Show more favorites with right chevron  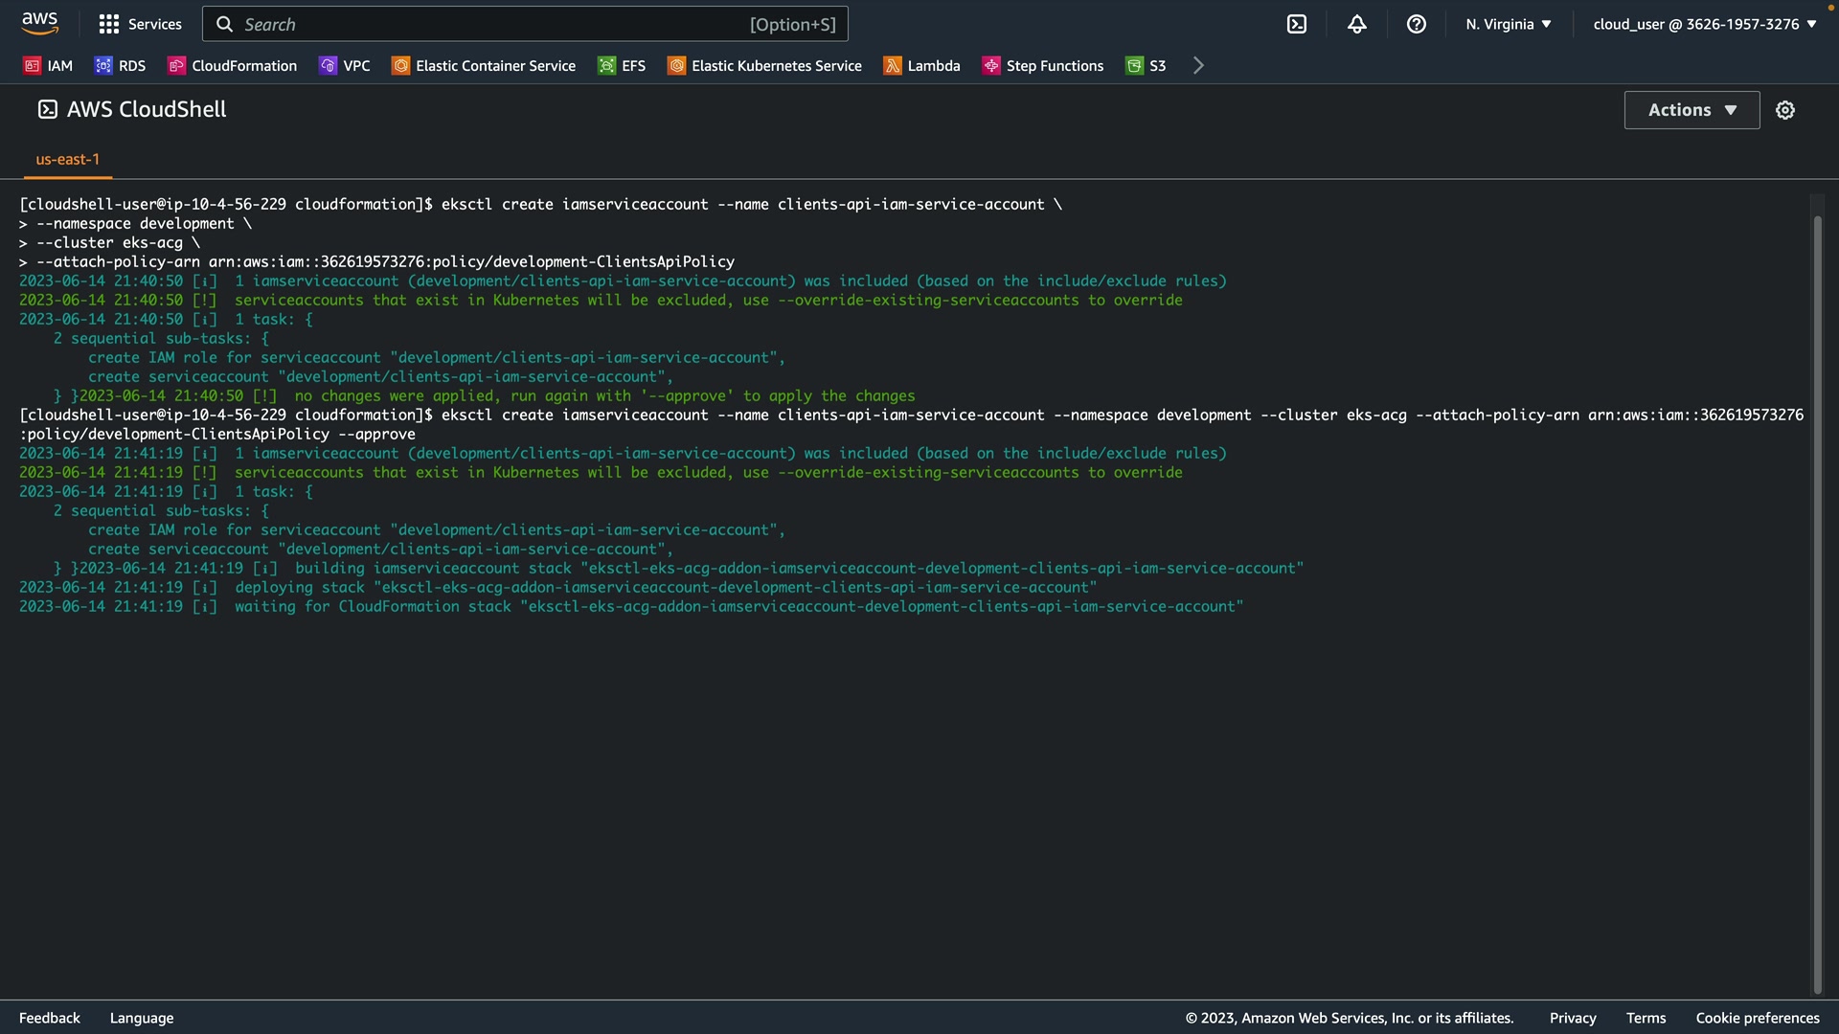point(1198,65)
